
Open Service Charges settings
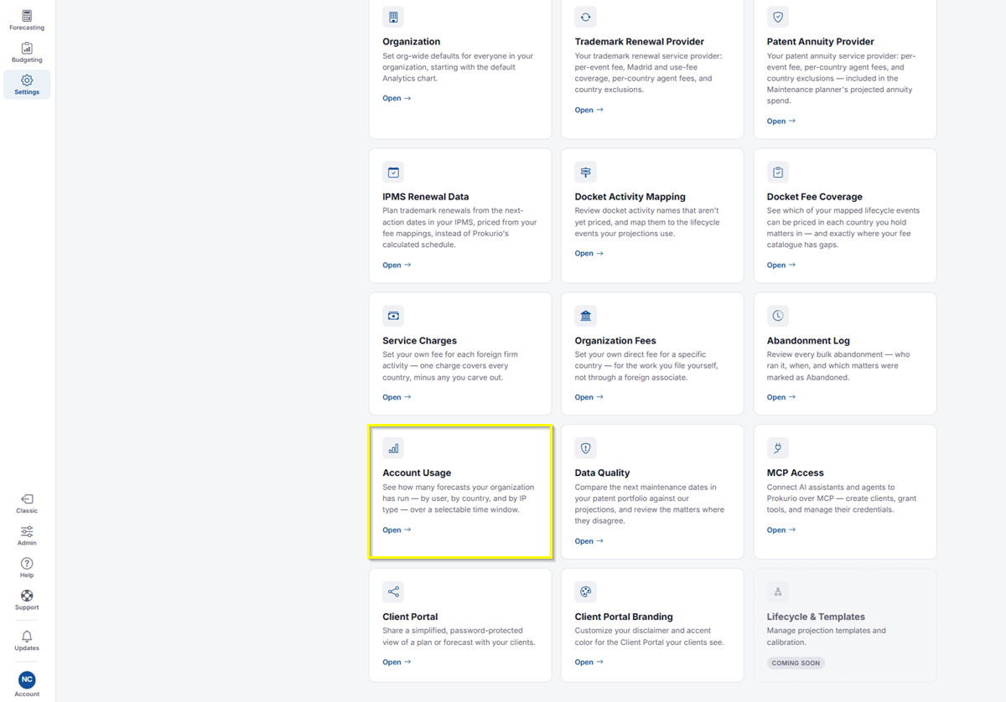tap(397, 397)
